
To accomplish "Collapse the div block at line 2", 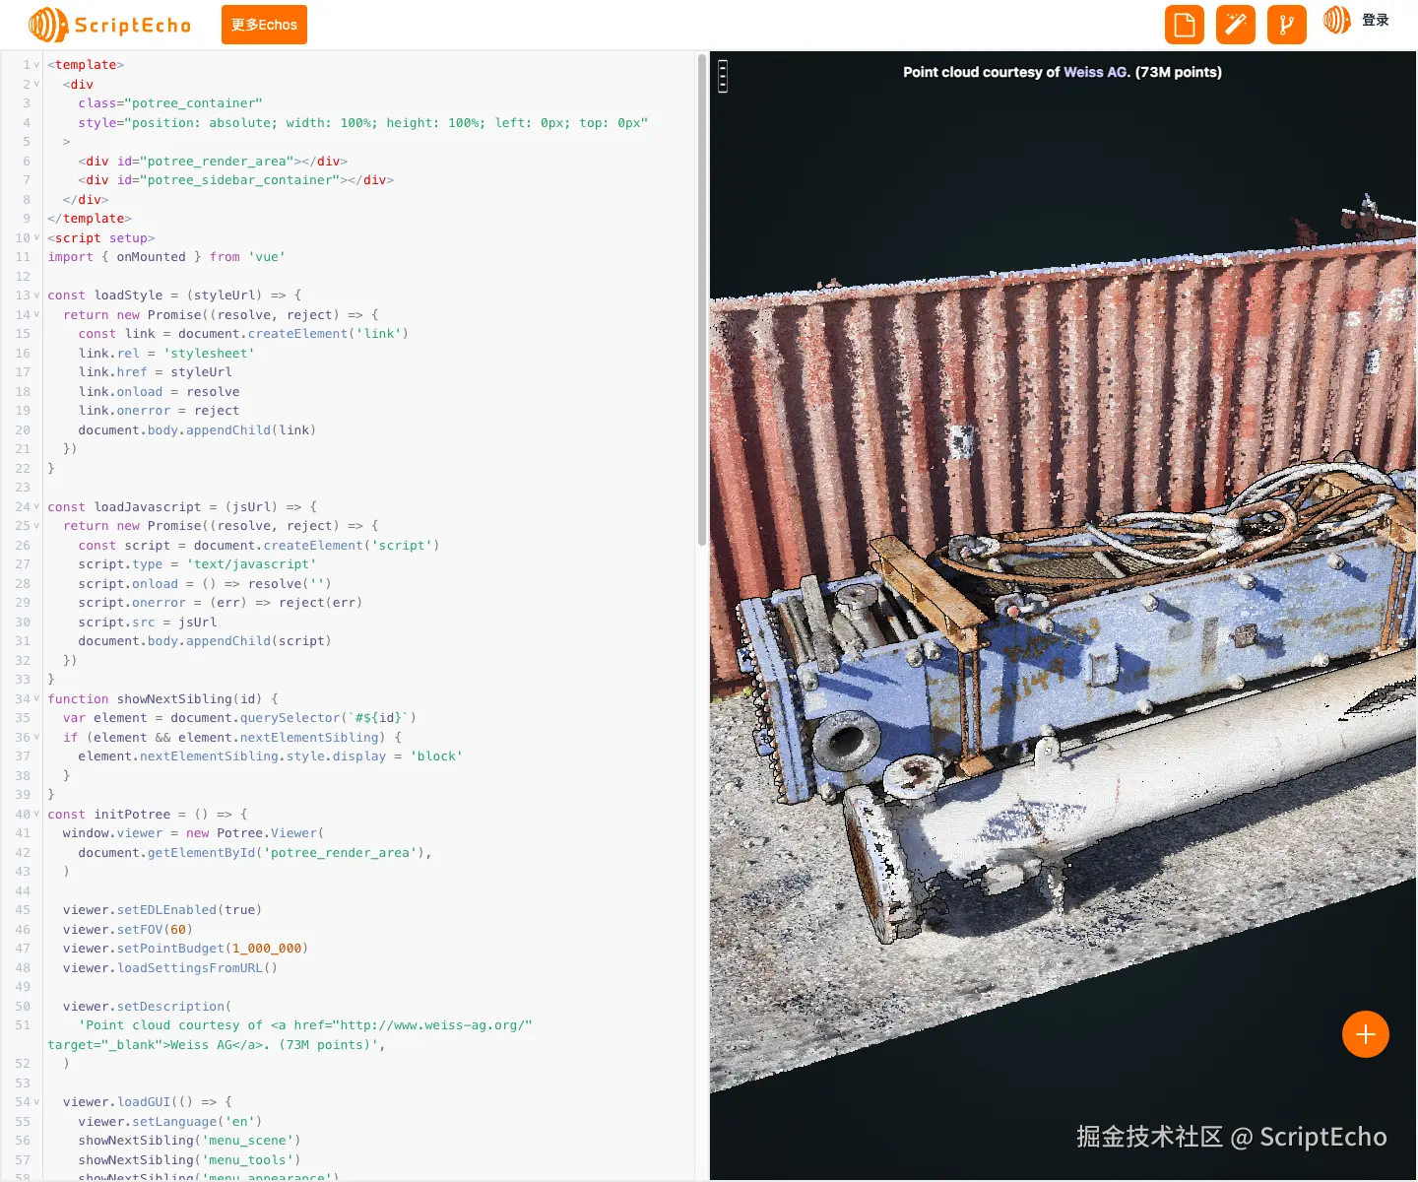I will point(37,85).
